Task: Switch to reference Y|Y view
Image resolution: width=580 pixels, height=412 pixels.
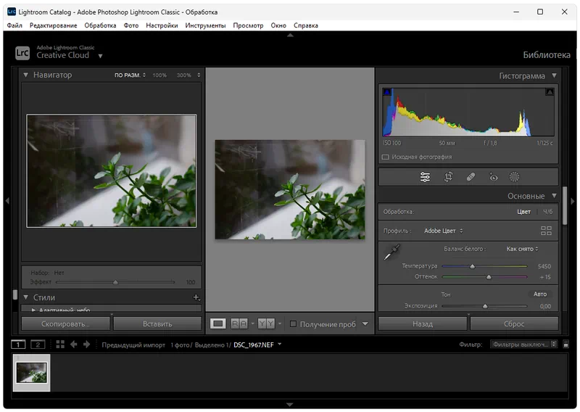Action: 266,324
